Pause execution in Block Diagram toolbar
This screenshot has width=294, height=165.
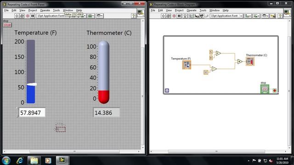(x=179, y=16)
